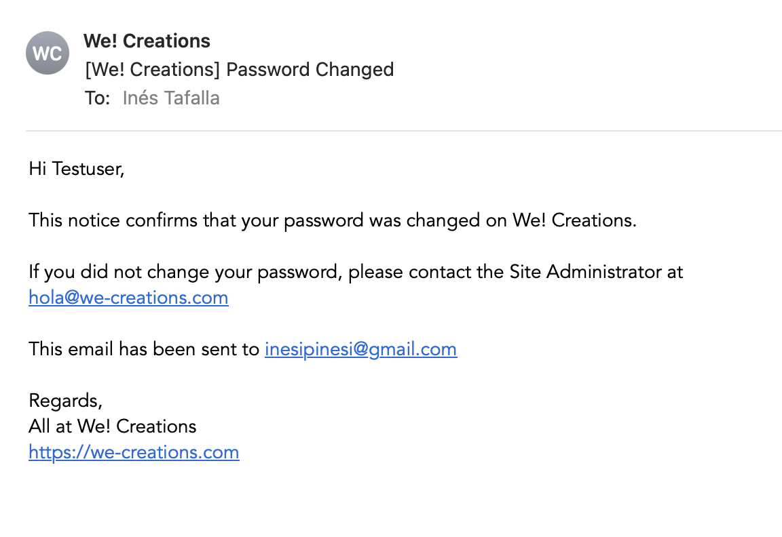Click the phrase If you did not change
This screenshot has height=537, width=782.
click(119, 272)
